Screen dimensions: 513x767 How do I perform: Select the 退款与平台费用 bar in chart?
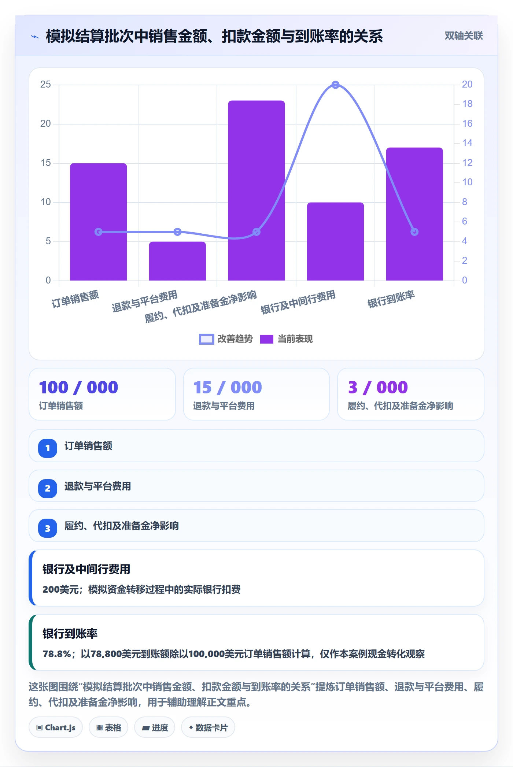click(x=177, y=261)
